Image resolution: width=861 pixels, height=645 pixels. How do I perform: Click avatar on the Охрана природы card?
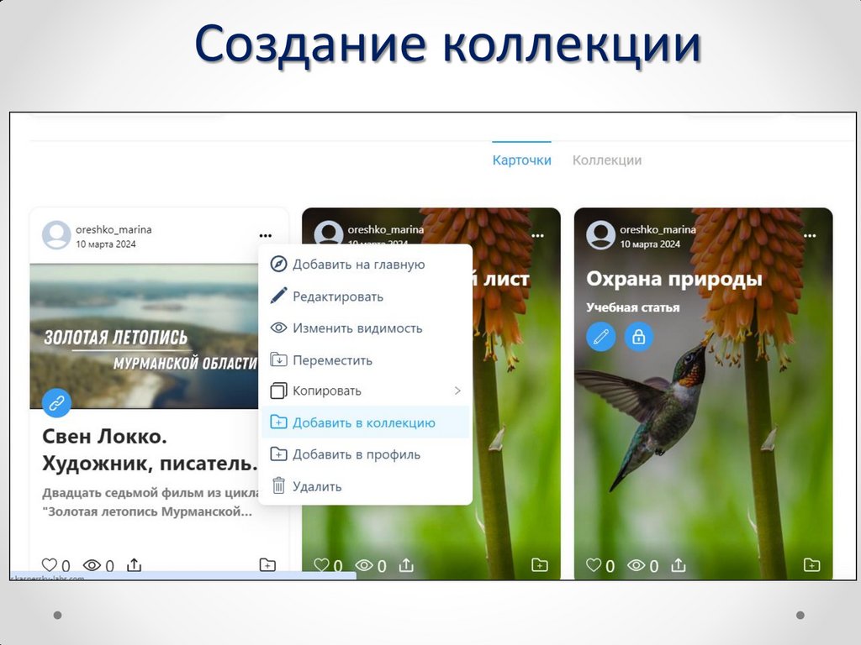pyautogui.click(x=600, y=235)
